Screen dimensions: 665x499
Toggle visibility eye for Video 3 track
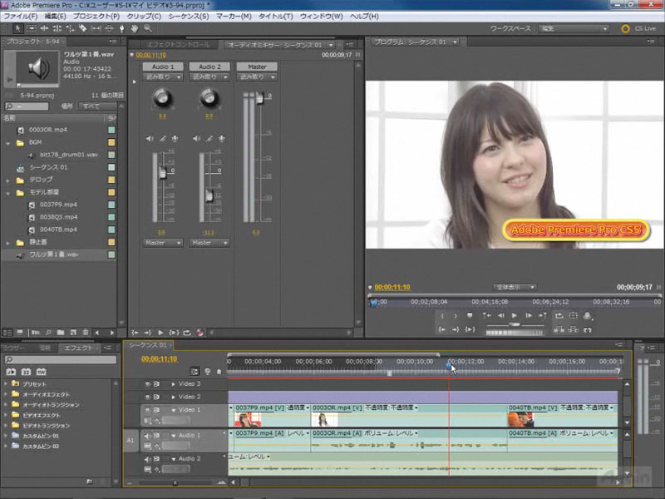point(148,384)
